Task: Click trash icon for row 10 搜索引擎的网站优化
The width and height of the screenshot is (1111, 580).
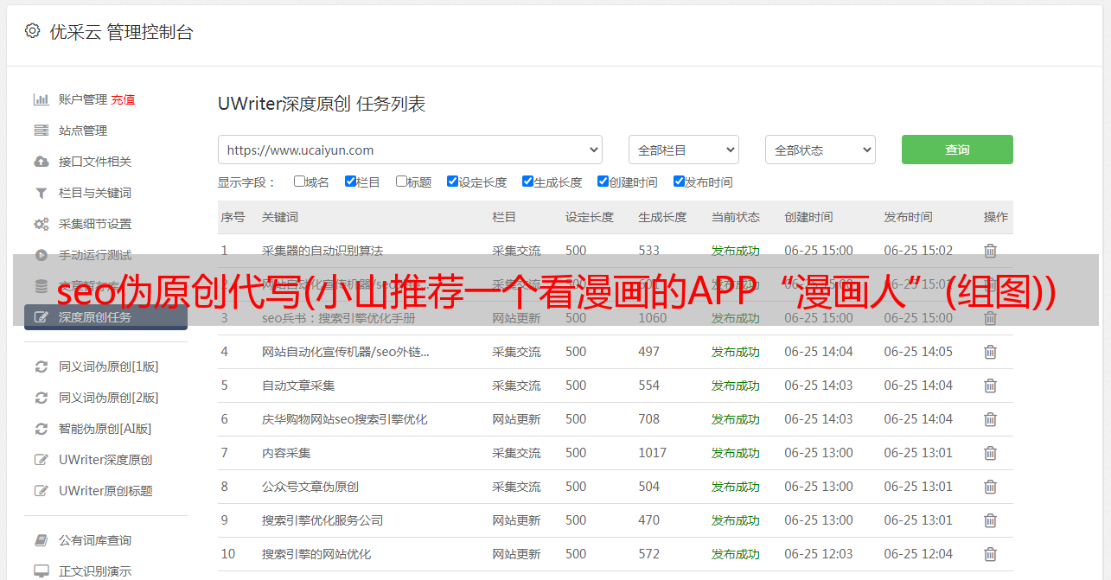Action: (x=990, y=554)
